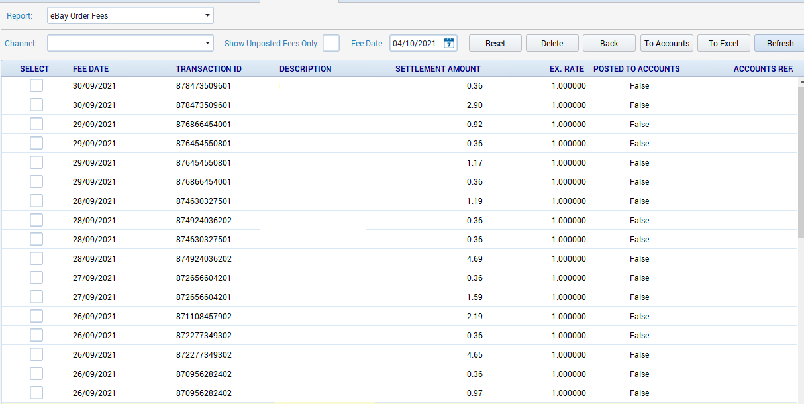The image size is (804, 404).
Task: Click the Ex. Rate column header
Action: [567, 69]
